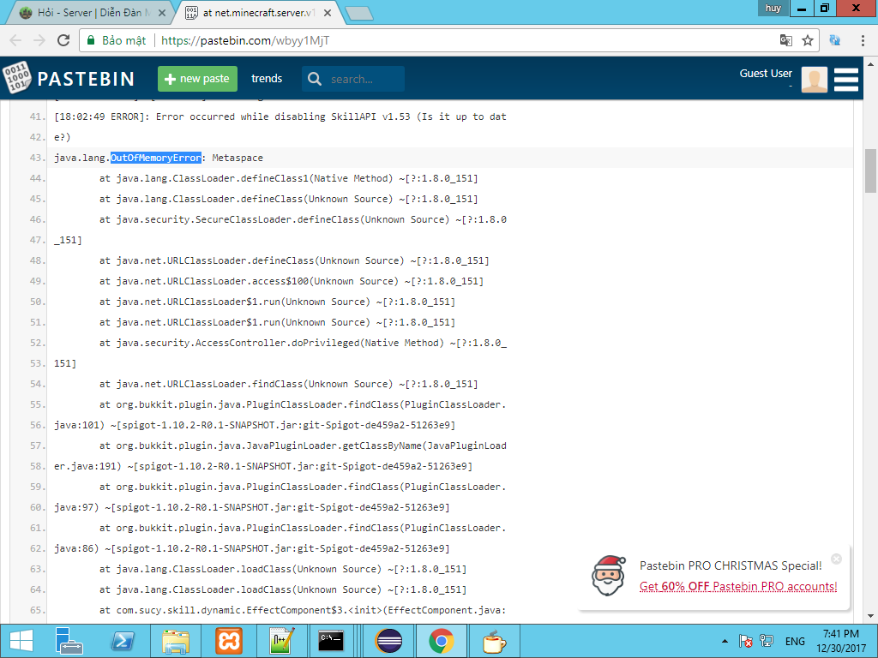Open the Command Prompt taskbar icon
This screenshot has height=658, width=878.
click(x=331, y=641)
